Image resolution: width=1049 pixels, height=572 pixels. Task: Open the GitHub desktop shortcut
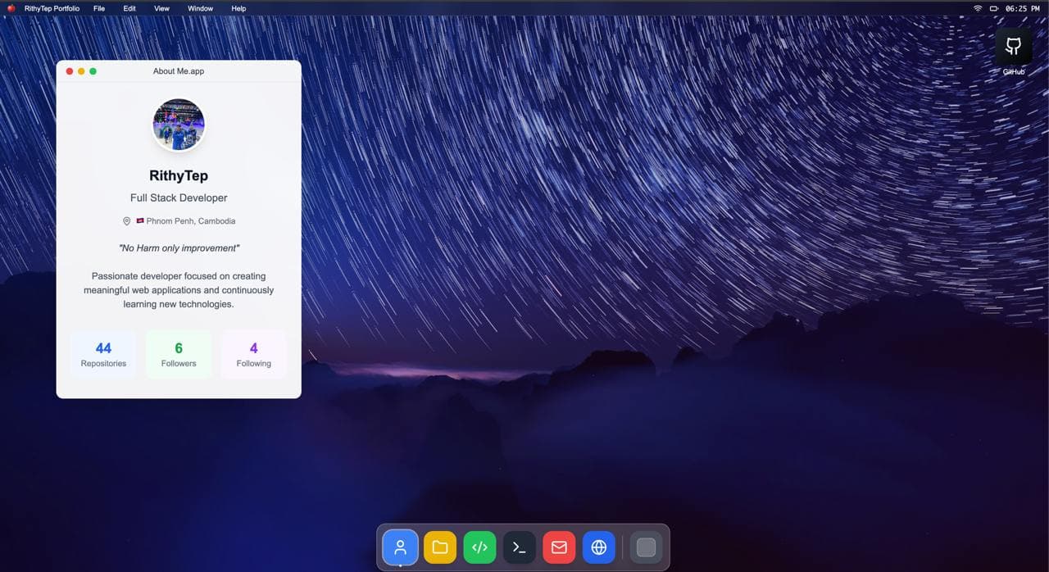[x=1013, y=47]
